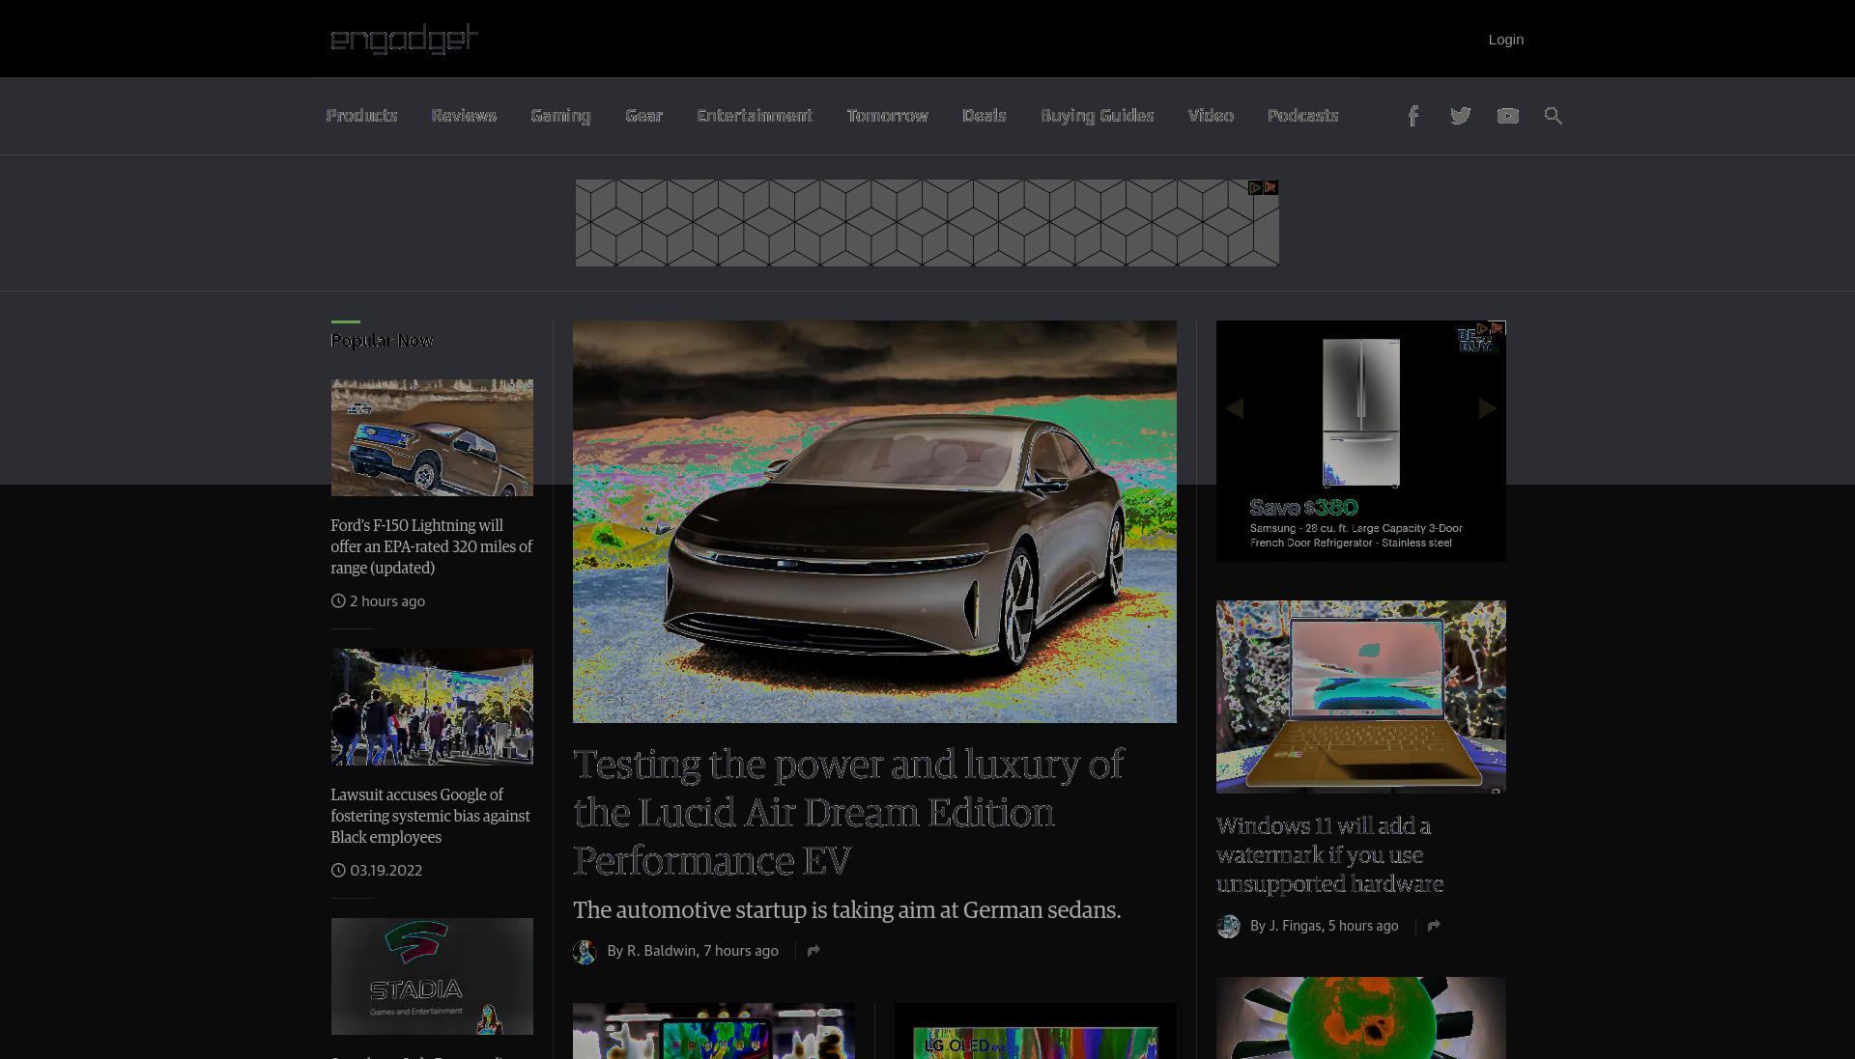This screenshot has width=1855, height=1059.
Task: Close the top banner ad
Action: click(1270, 187)
